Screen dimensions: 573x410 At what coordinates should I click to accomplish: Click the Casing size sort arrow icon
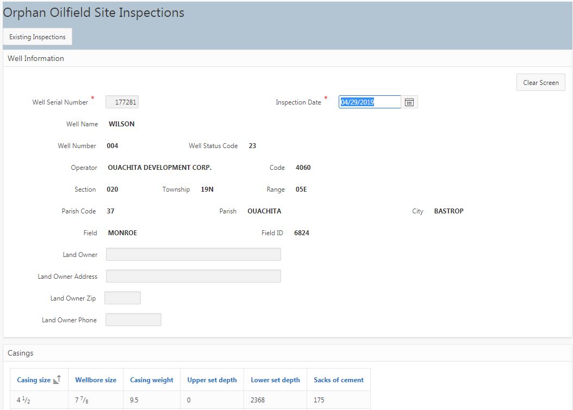[57, 380]
